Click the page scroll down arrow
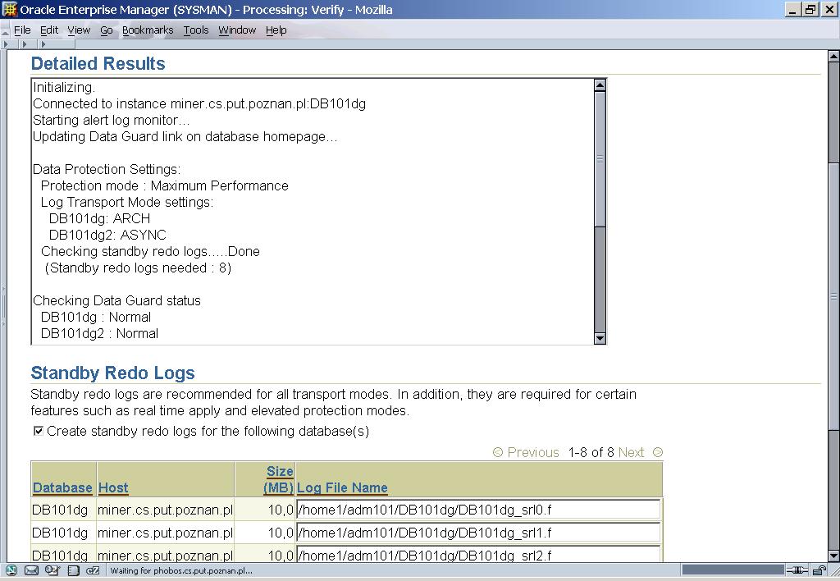840x581 pixels. pyautogui.click(x=833, y=556)
